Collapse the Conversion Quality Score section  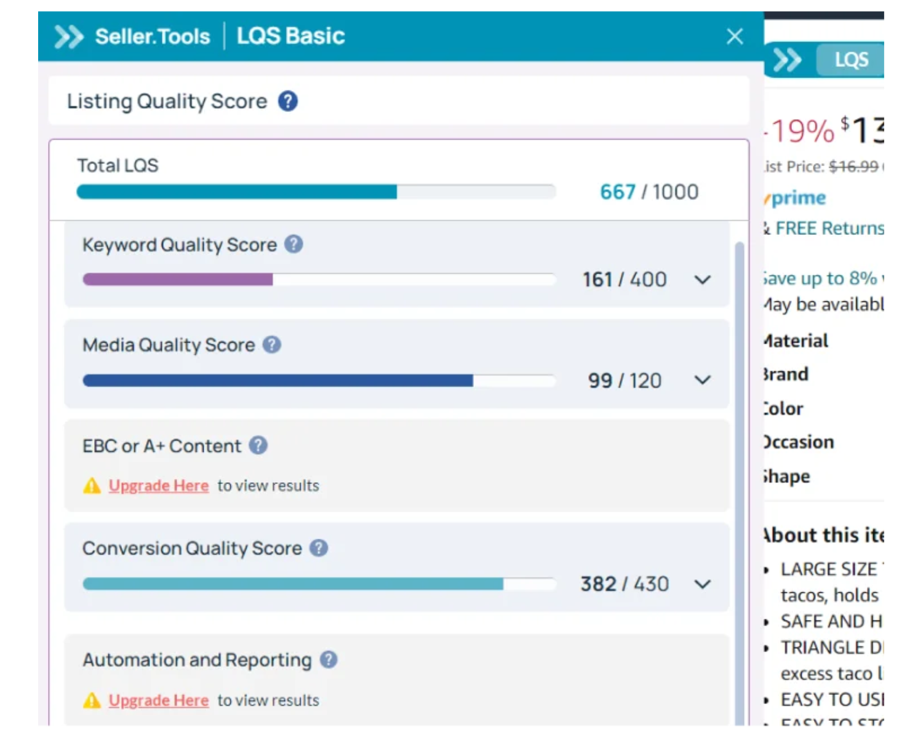[701, 584]
